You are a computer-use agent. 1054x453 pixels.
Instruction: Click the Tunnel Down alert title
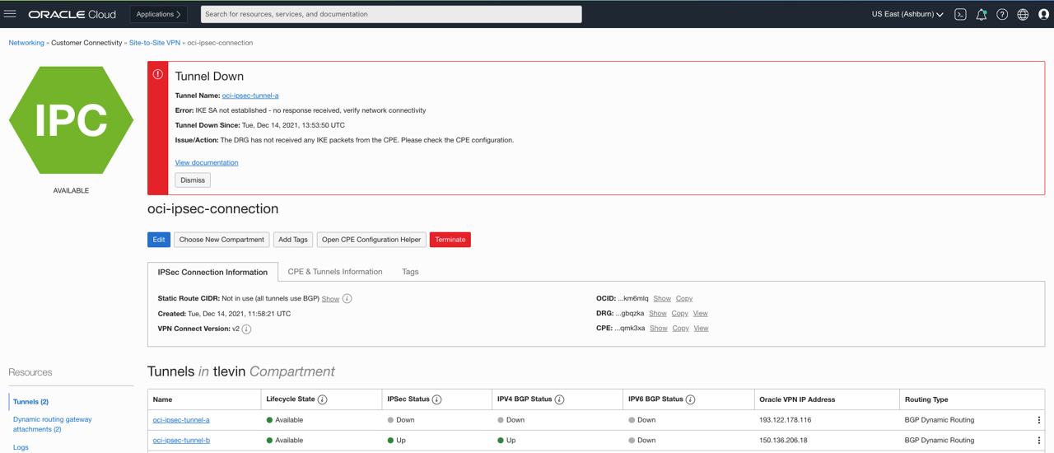point(209,77)
